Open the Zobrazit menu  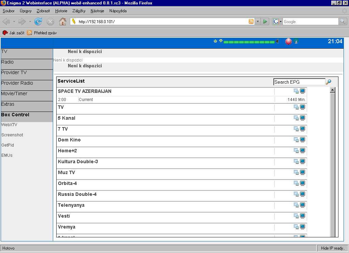coord(43,11)
